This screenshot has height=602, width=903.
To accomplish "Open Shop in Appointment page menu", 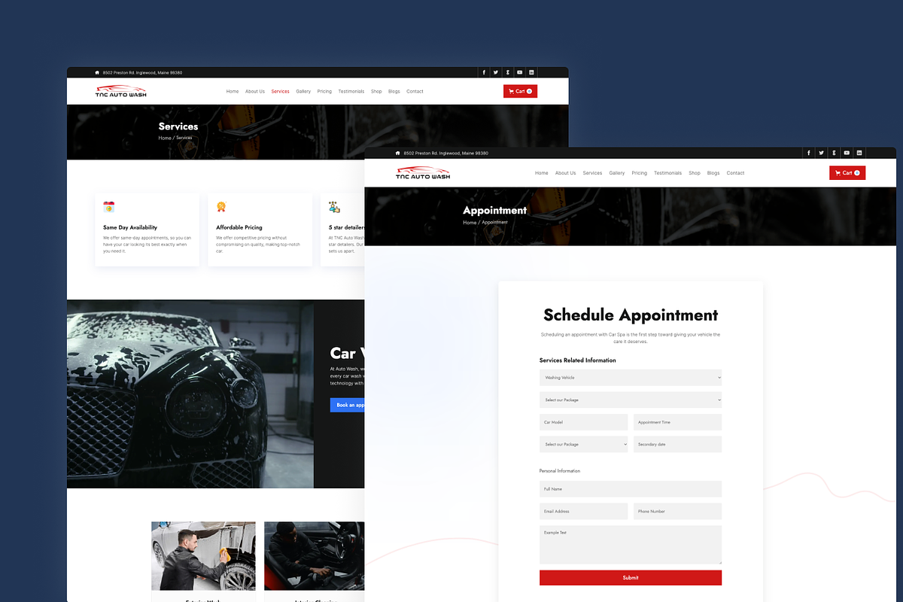I will coord(695,173).
